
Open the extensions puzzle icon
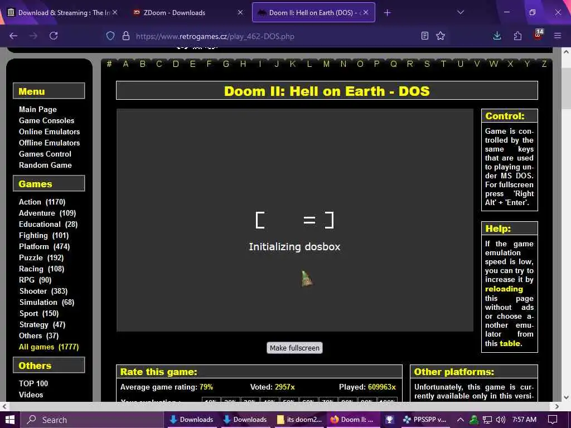point(517,36)
